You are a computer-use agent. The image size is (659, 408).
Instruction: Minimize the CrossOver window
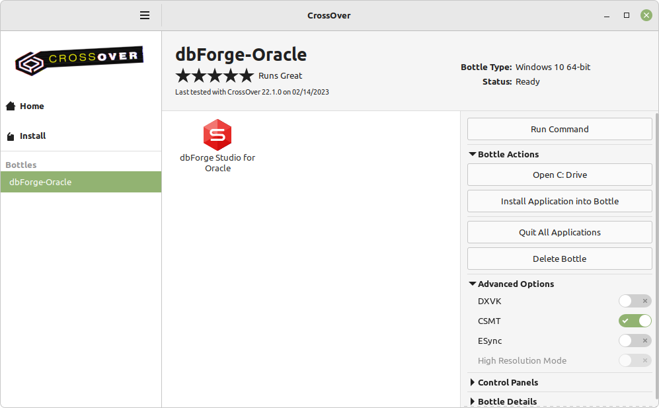click(607, 16)
